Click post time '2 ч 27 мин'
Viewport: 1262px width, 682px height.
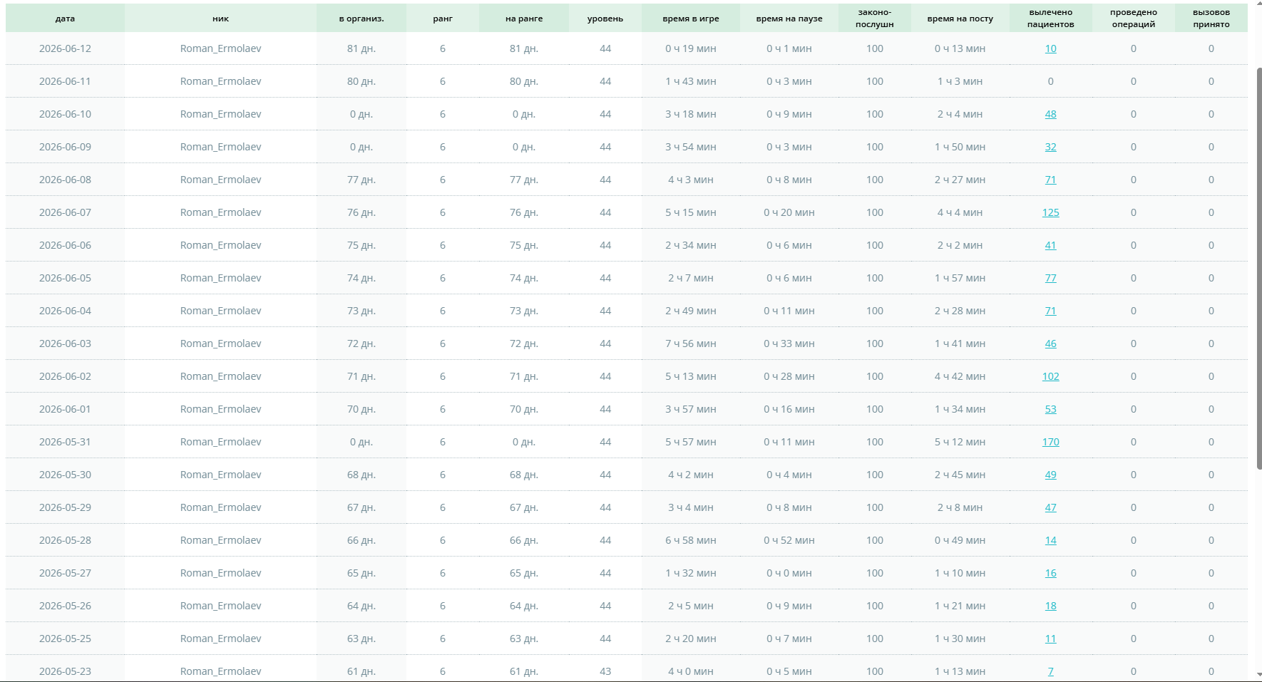coord(960,180)
